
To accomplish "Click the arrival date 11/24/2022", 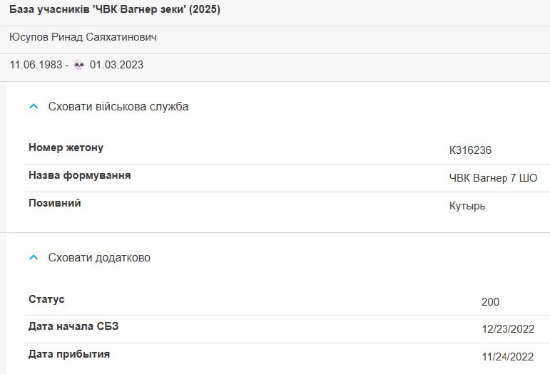I will point(508,356).
